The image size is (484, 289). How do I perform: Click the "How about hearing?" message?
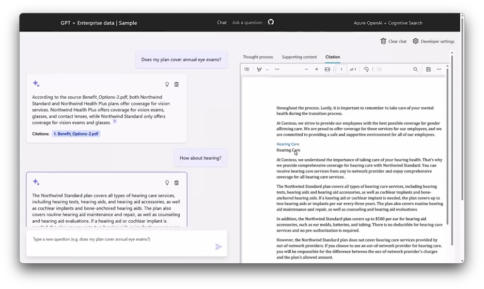coord(200,158)
